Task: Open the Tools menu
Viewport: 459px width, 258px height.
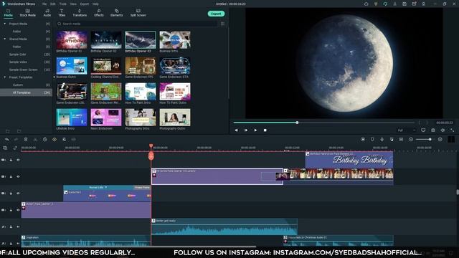Action: [62, 4]
